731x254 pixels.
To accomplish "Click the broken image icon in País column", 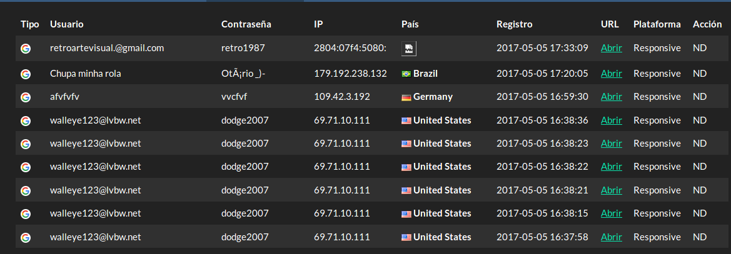I will [409, 49].
